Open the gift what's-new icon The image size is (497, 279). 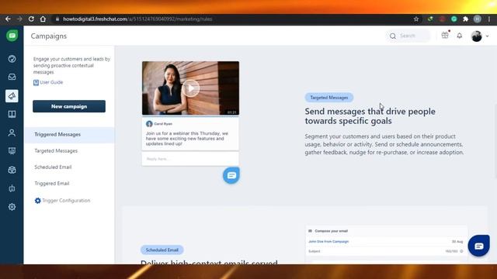tap(445, 36)
